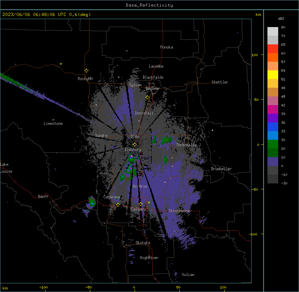The width and height of the screenshot is (299, 292).
Task: Click the white 80 dBZ legend swatch
Action: point(273,31)
